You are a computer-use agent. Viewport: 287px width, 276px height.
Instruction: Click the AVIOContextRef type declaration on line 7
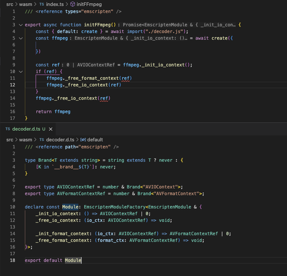pos(76,187)
